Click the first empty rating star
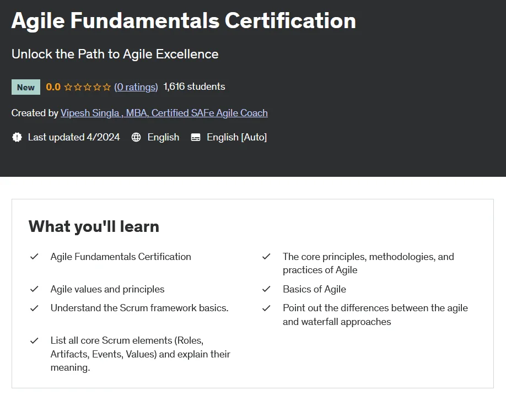 click(x=68, y=87)
